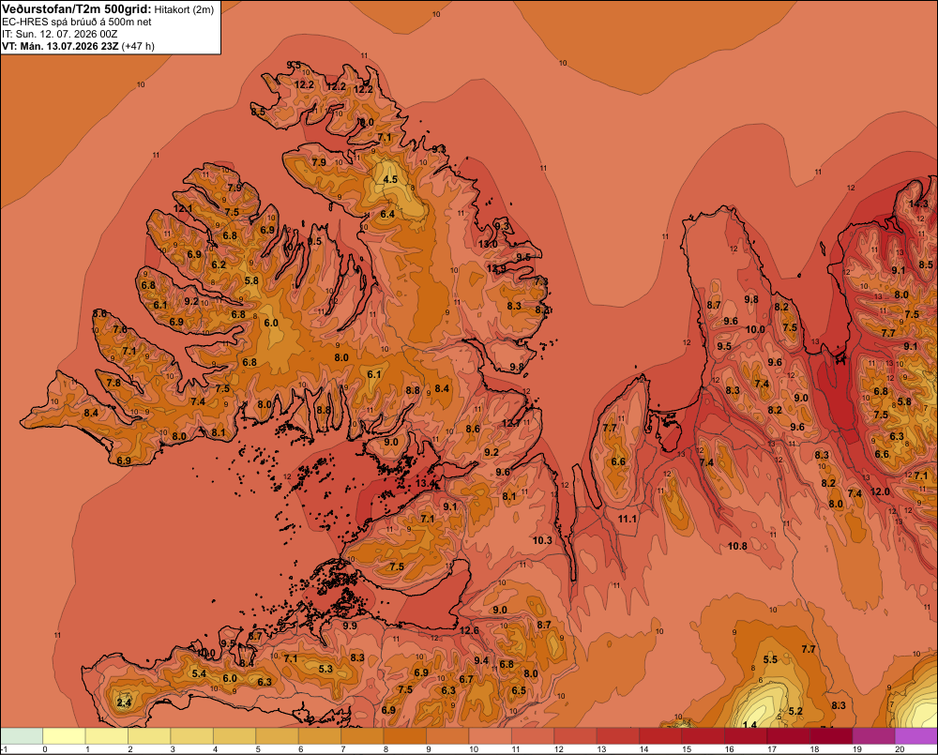Image resolution: width=938 pixels, height=755 pixels.
Task: Click the Veðurstofan/T2m 500grid map title
Action: pos(77,9)
